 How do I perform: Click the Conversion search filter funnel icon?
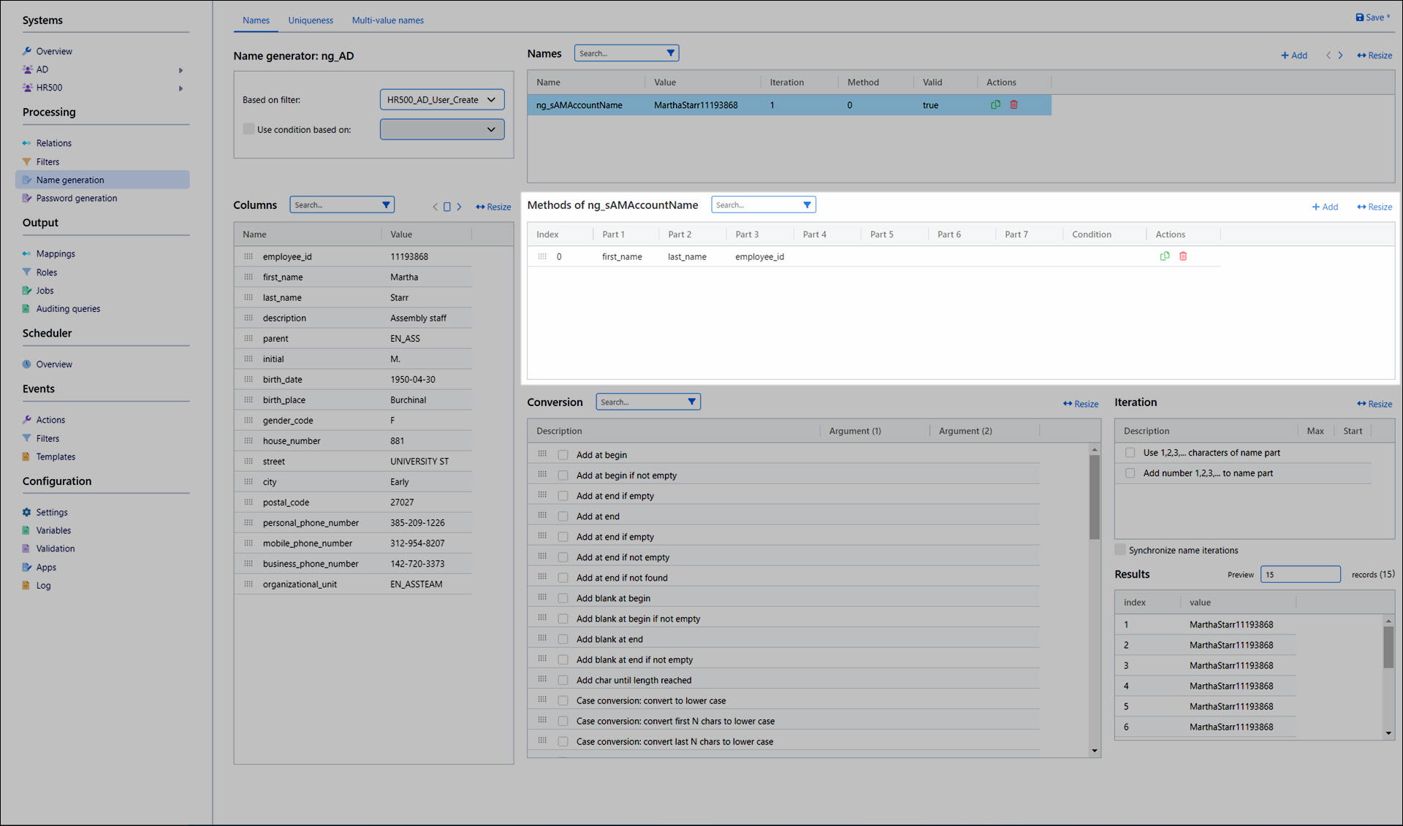(x=691, y=402)
